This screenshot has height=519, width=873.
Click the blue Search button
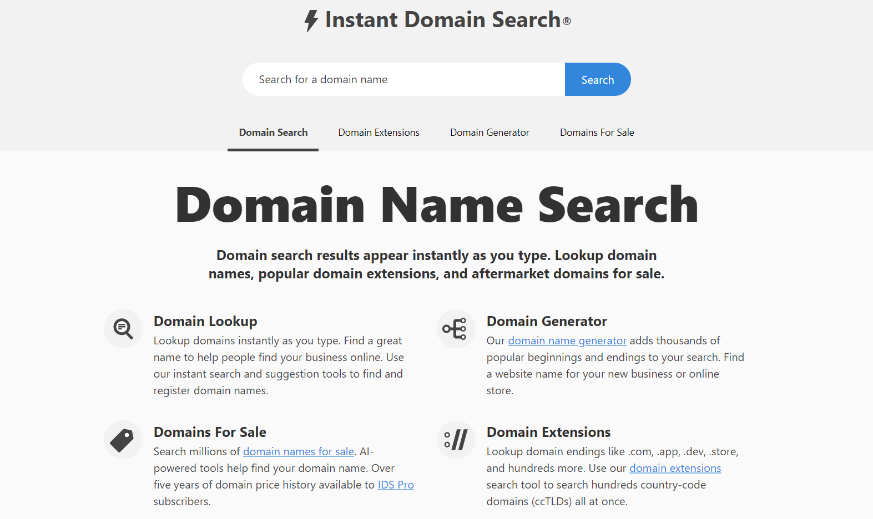point(598,79)
